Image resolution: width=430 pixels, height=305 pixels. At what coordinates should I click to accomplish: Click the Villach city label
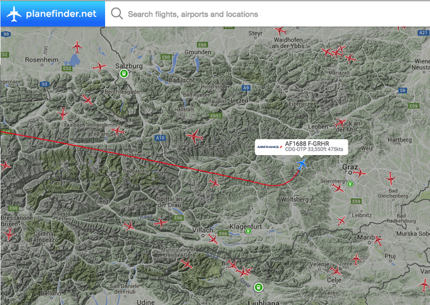click(202, 230)
